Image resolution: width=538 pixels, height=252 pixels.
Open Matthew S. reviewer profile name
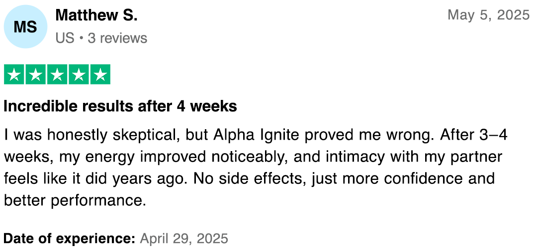[96, 15]
